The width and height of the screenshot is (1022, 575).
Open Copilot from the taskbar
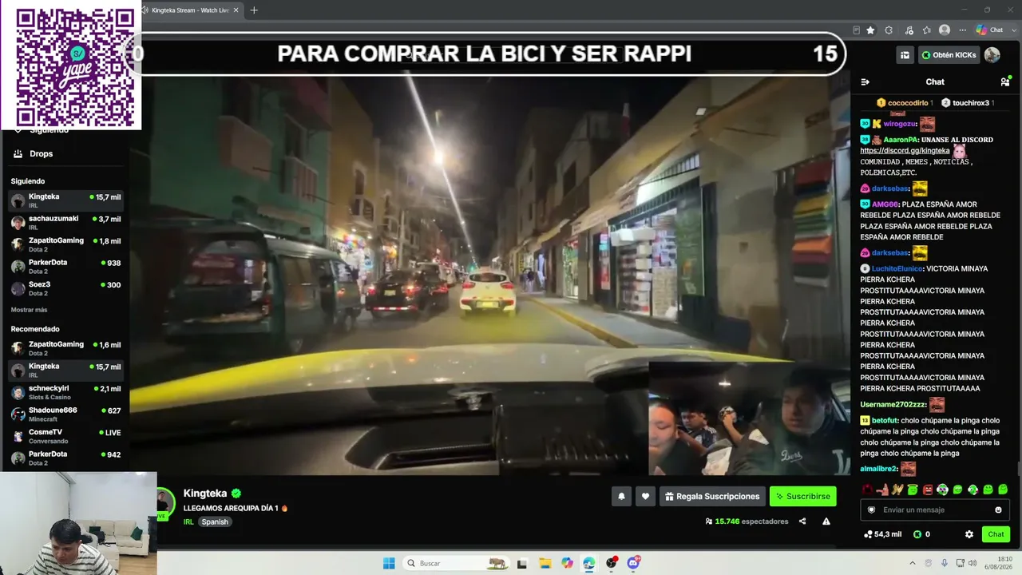pos(567,563)
